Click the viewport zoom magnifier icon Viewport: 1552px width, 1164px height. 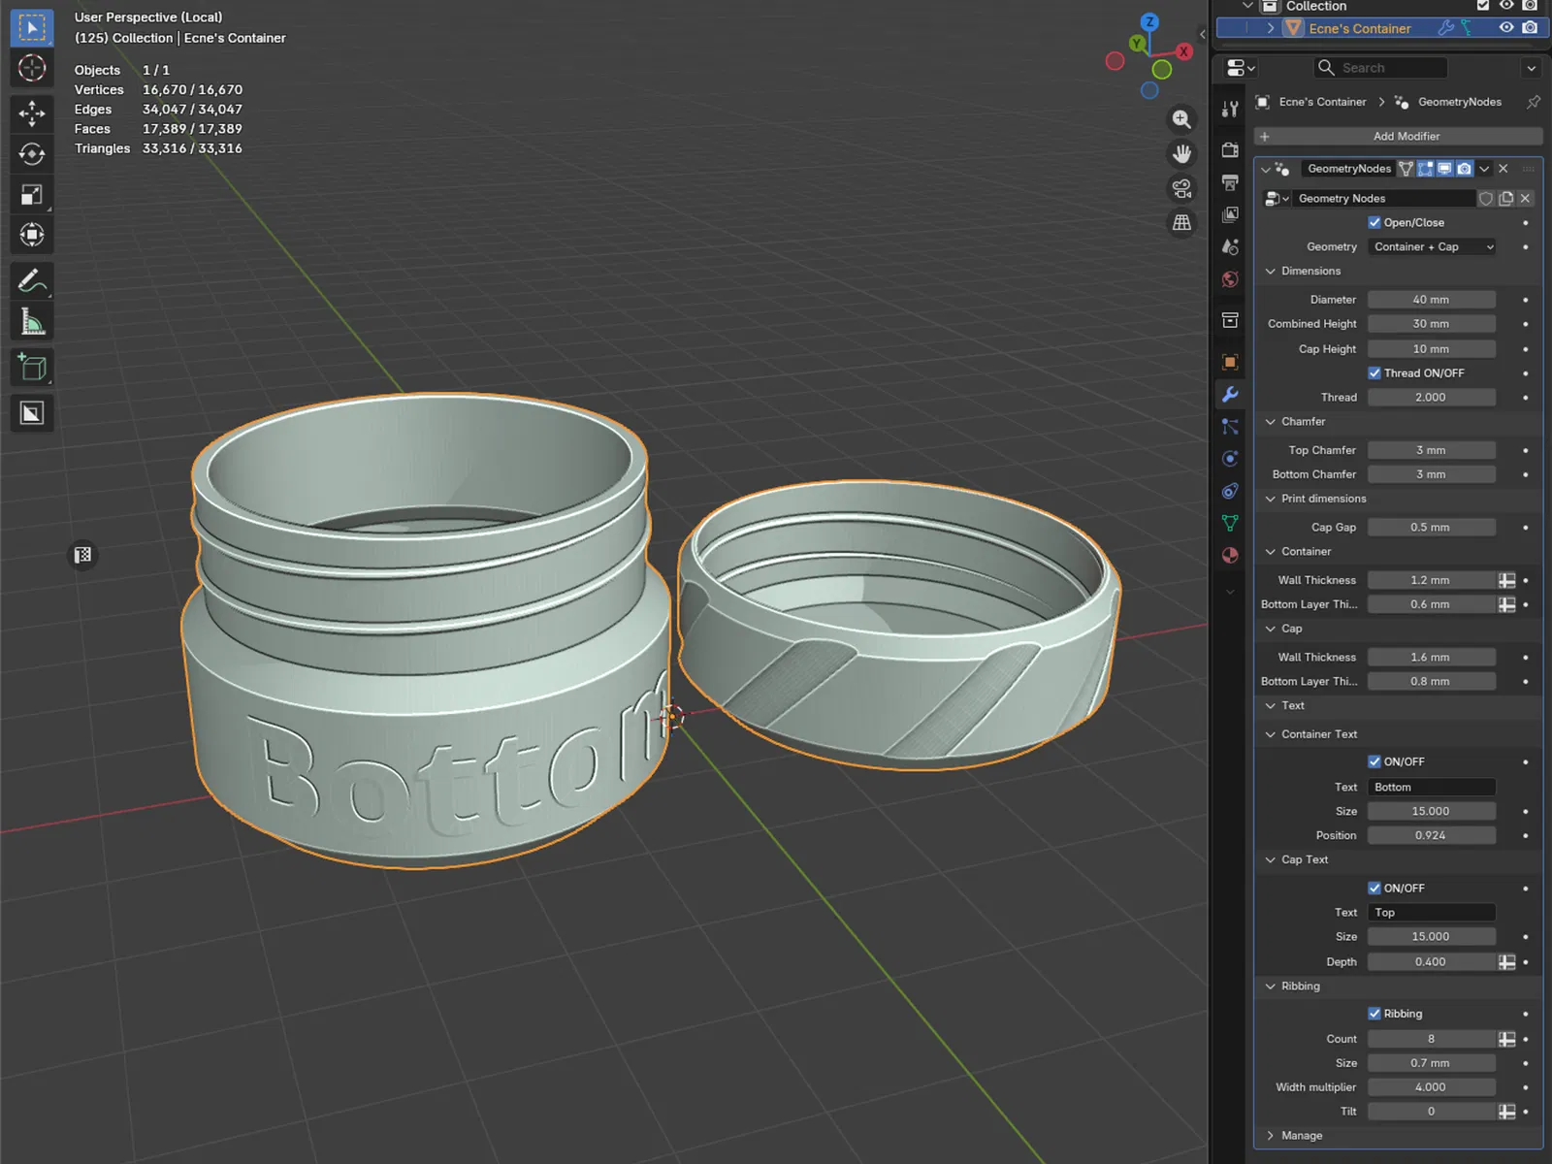1181,119
